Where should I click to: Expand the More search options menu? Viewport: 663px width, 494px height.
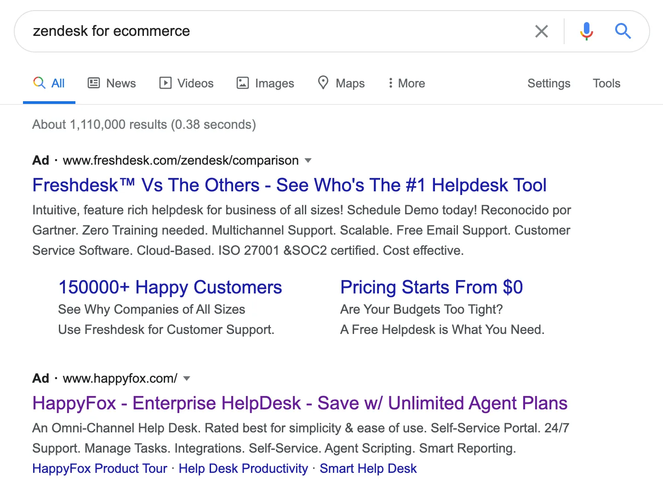(406, 83)
